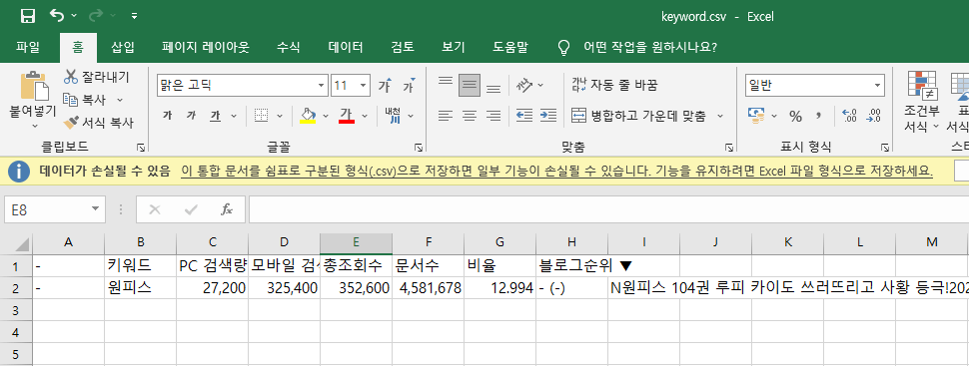
Task: Apply the red font color 가
Action: click(346, 116)
